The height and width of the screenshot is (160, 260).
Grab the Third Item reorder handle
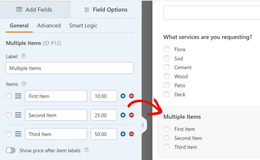coord(18,134)
